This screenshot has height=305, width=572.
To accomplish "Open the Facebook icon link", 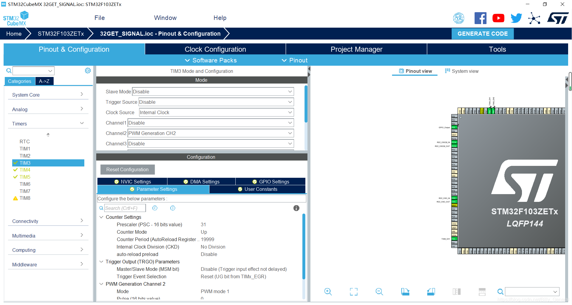I will coord(480,18).
